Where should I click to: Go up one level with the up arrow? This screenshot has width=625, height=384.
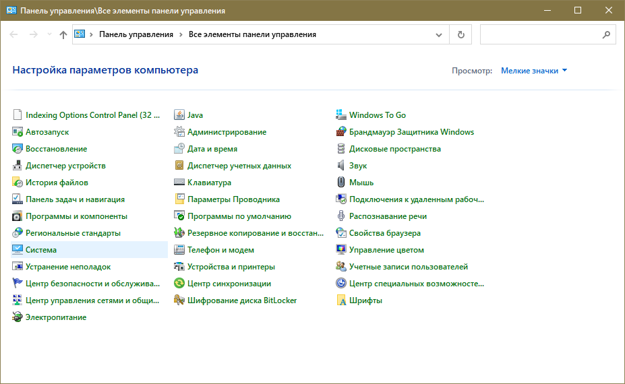click(63, 34)
